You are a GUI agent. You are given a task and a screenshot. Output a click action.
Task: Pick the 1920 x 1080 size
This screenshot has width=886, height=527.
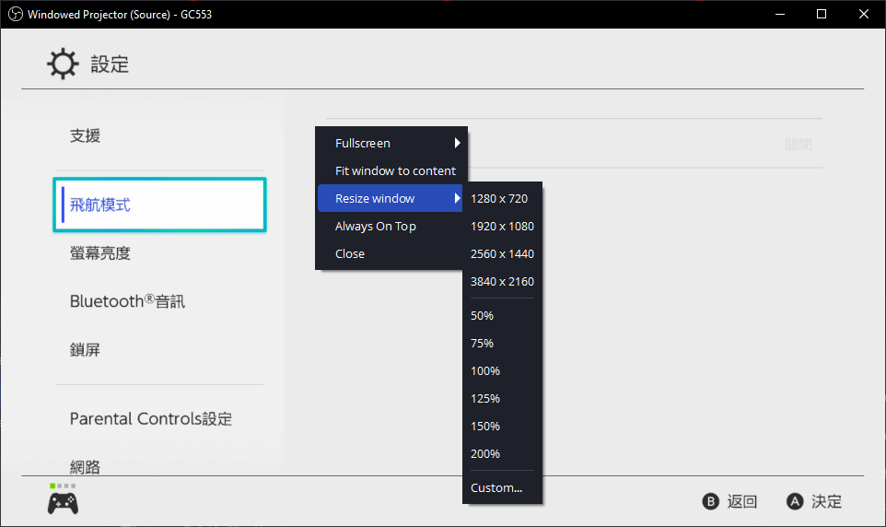502,226
